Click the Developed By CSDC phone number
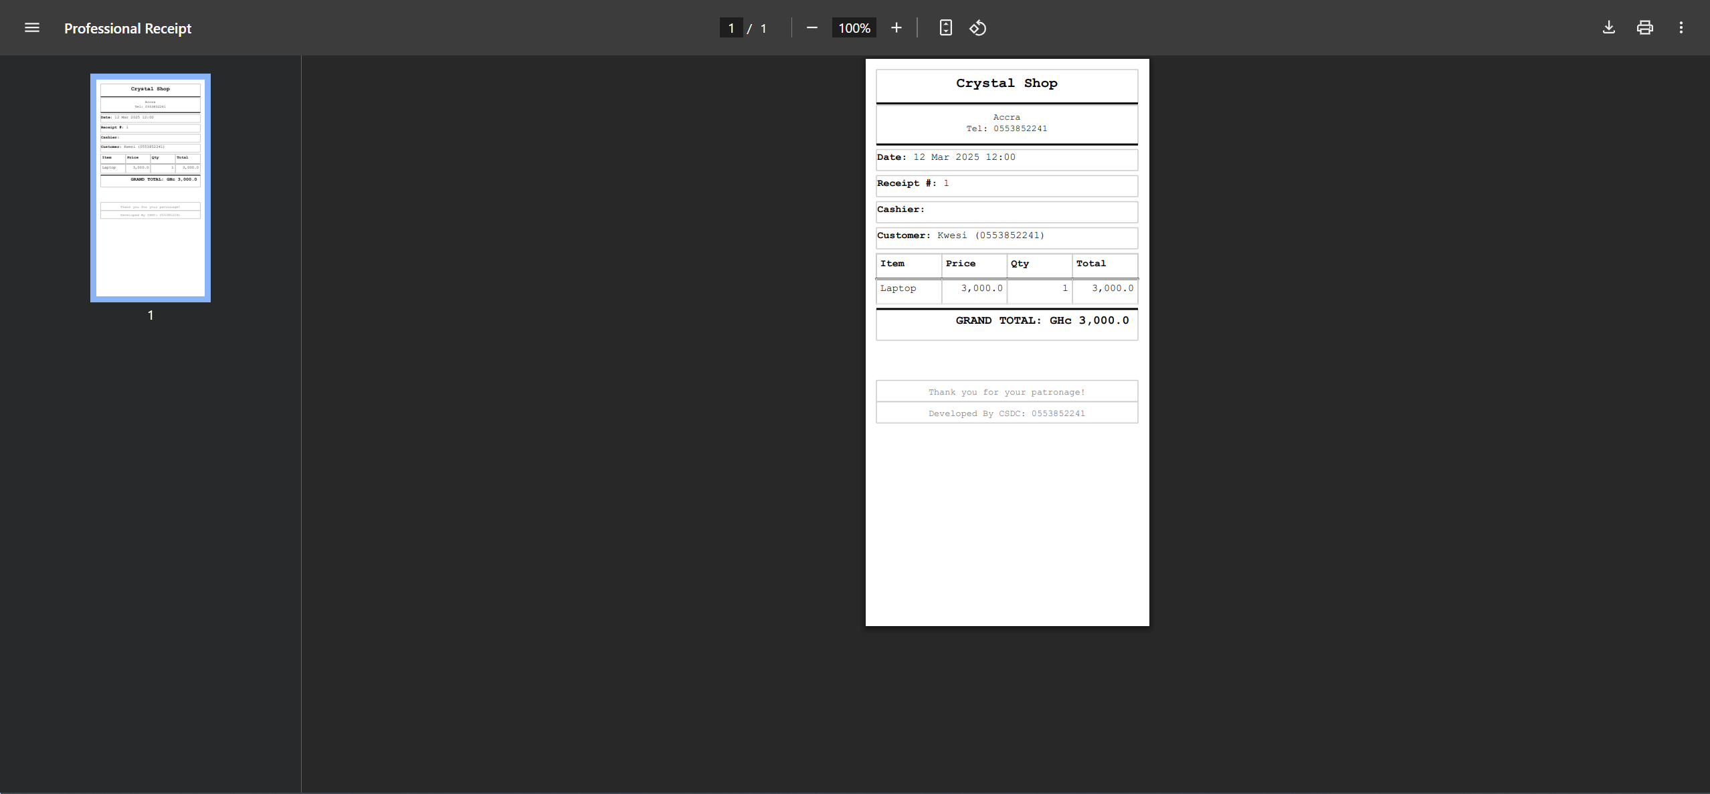Image resolution: width=1710 pixels, height=794 pixels. pos(1058,413)
